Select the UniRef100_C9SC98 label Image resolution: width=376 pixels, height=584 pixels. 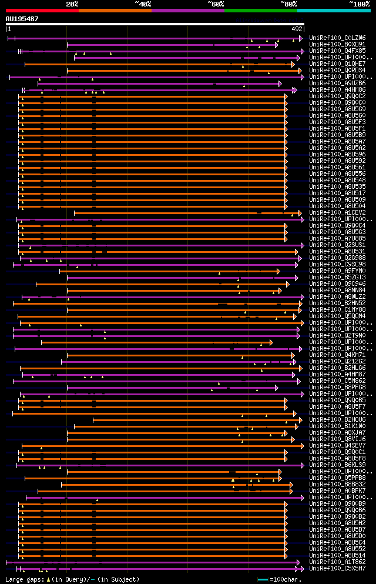click(337, 265)
